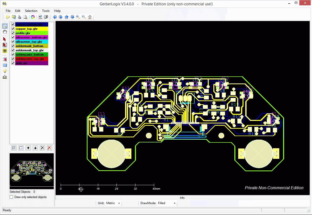312x215 pixels.
Task: Select the copper_top.gbr yellow layer name
Action: tap(32, 29)
